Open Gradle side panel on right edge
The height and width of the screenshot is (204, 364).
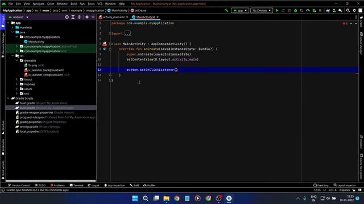(361, 22)
